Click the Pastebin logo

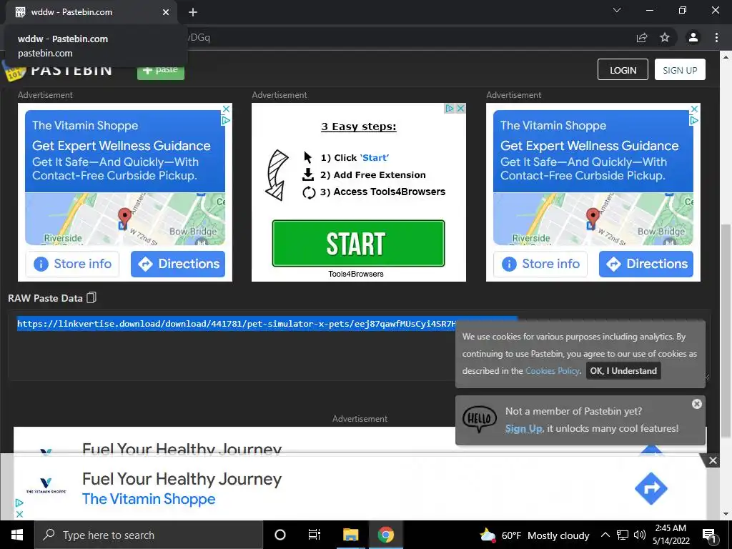click(59, 71)
